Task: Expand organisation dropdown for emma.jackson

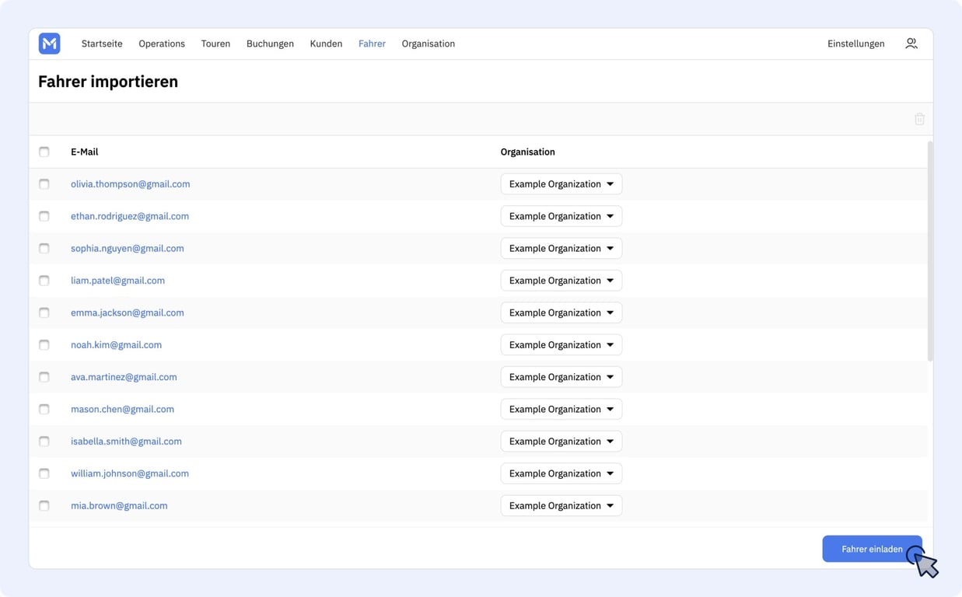Action: [x=561, y=312]
